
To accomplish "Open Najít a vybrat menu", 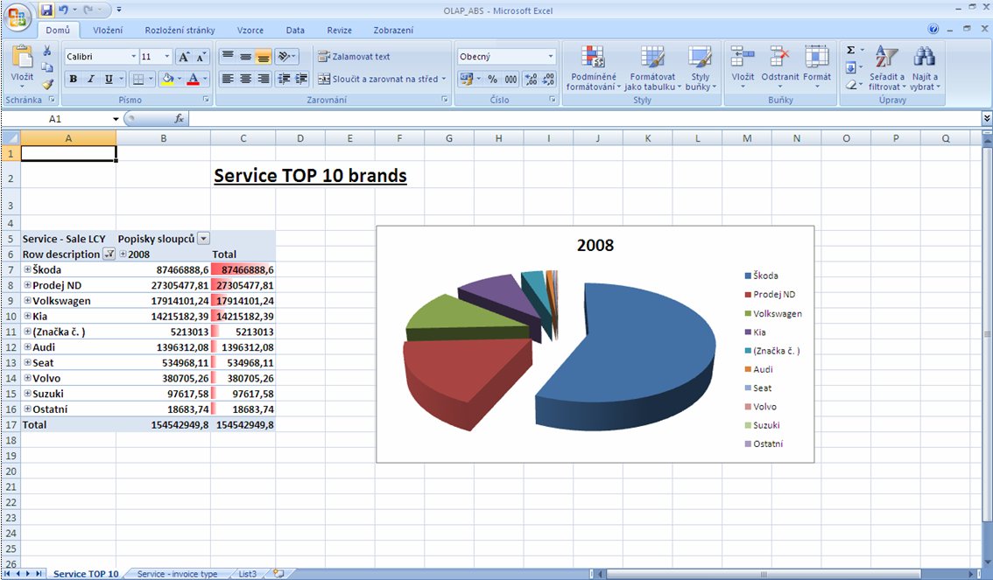I will point(925,68).
